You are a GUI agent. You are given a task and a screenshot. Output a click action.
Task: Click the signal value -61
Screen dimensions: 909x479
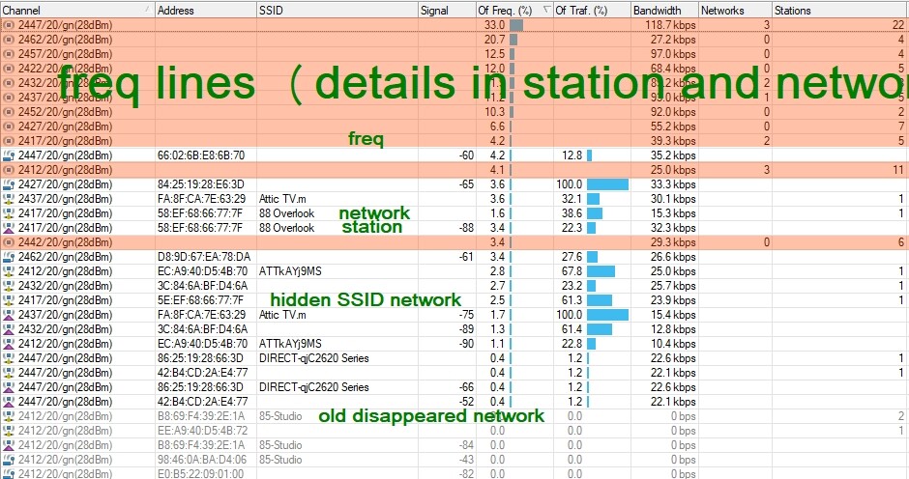(466, 257)
